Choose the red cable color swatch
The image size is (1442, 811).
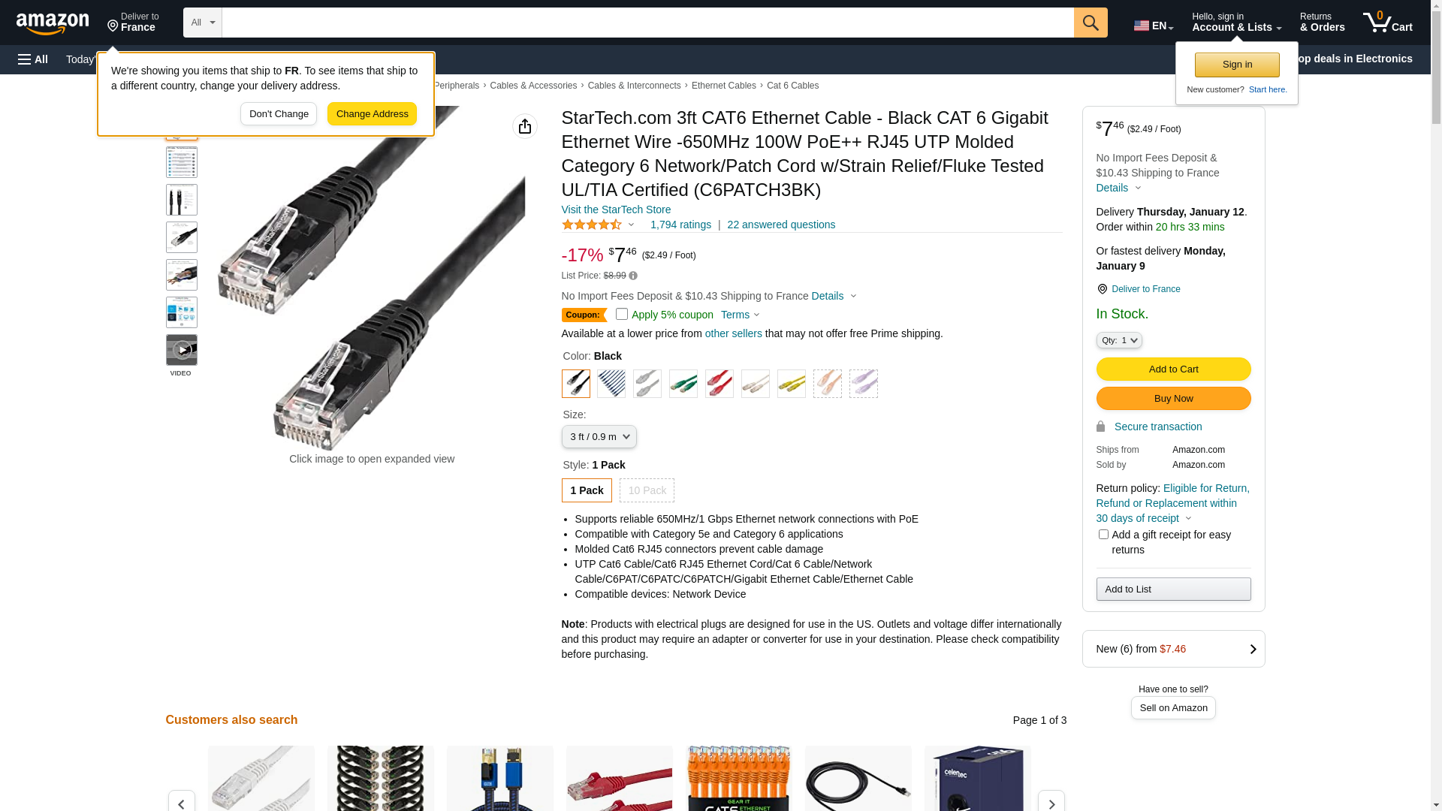coord(719,384)
